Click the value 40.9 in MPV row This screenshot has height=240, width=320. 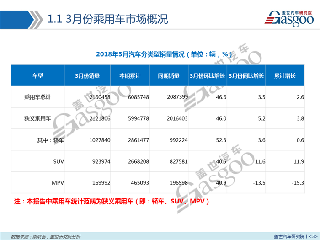[x=221, y=183]
